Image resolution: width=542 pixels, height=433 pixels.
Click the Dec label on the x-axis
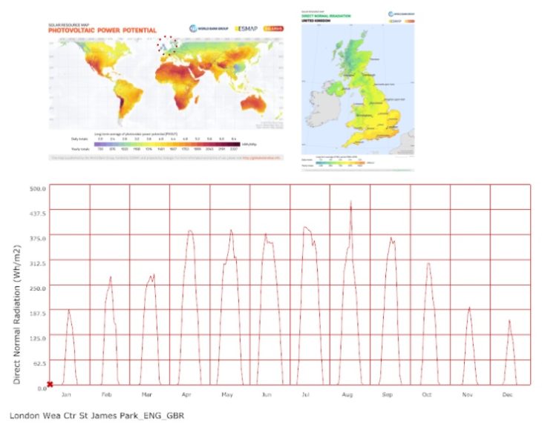(507, 395)
